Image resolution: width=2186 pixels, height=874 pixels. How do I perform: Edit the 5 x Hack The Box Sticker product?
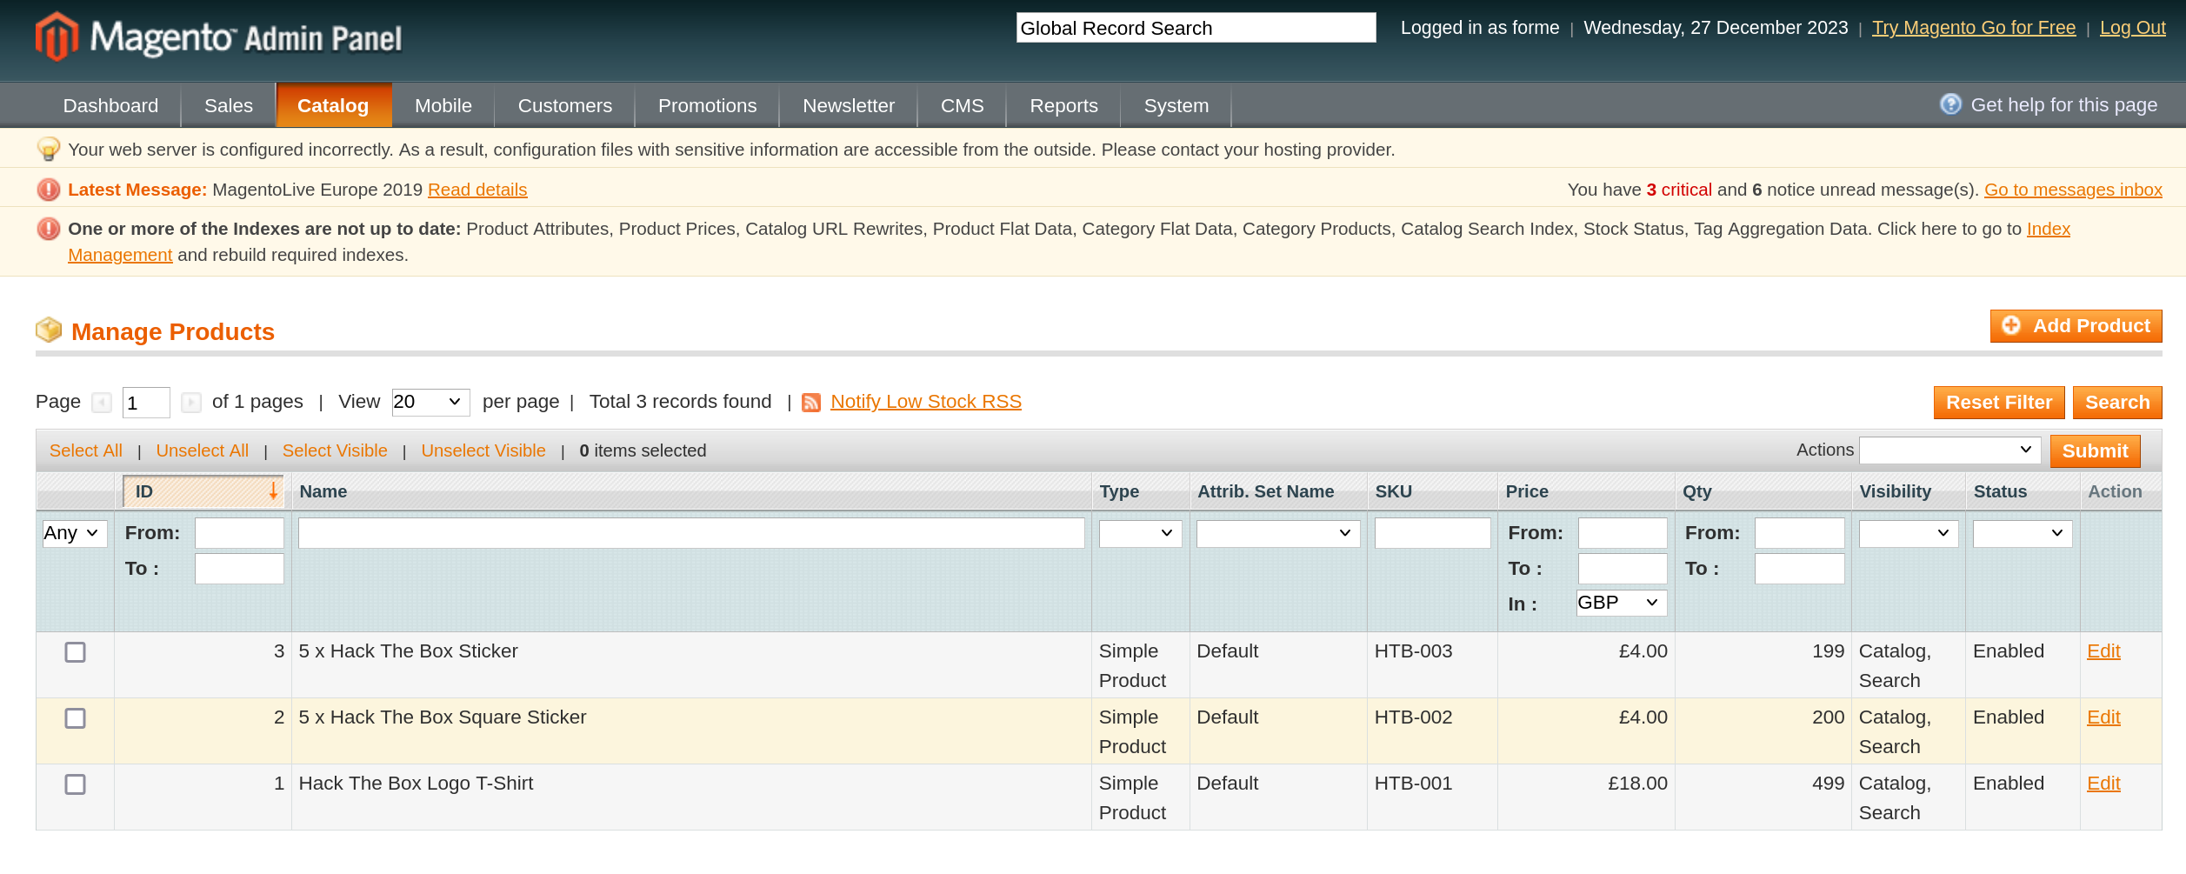click(x=2103, y=651)
